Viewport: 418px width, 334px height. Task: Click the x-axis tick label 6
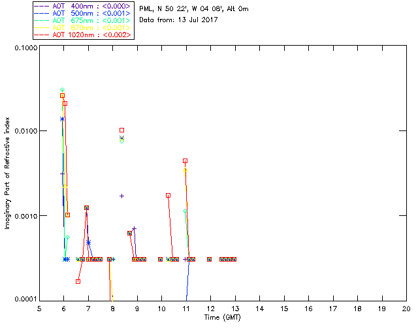pos(64,309)
